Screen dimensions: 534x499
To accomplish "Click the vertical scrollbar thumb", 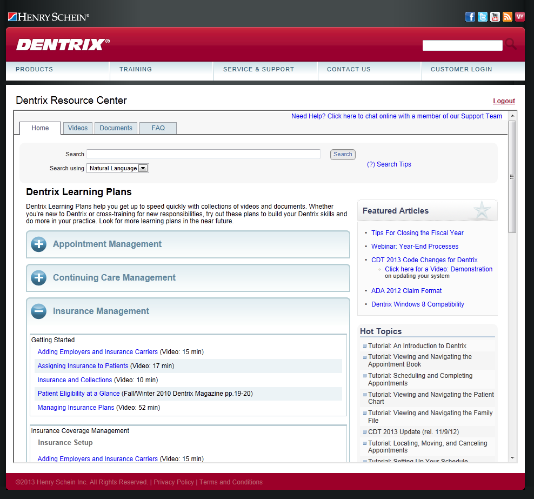I will (512, 177).
